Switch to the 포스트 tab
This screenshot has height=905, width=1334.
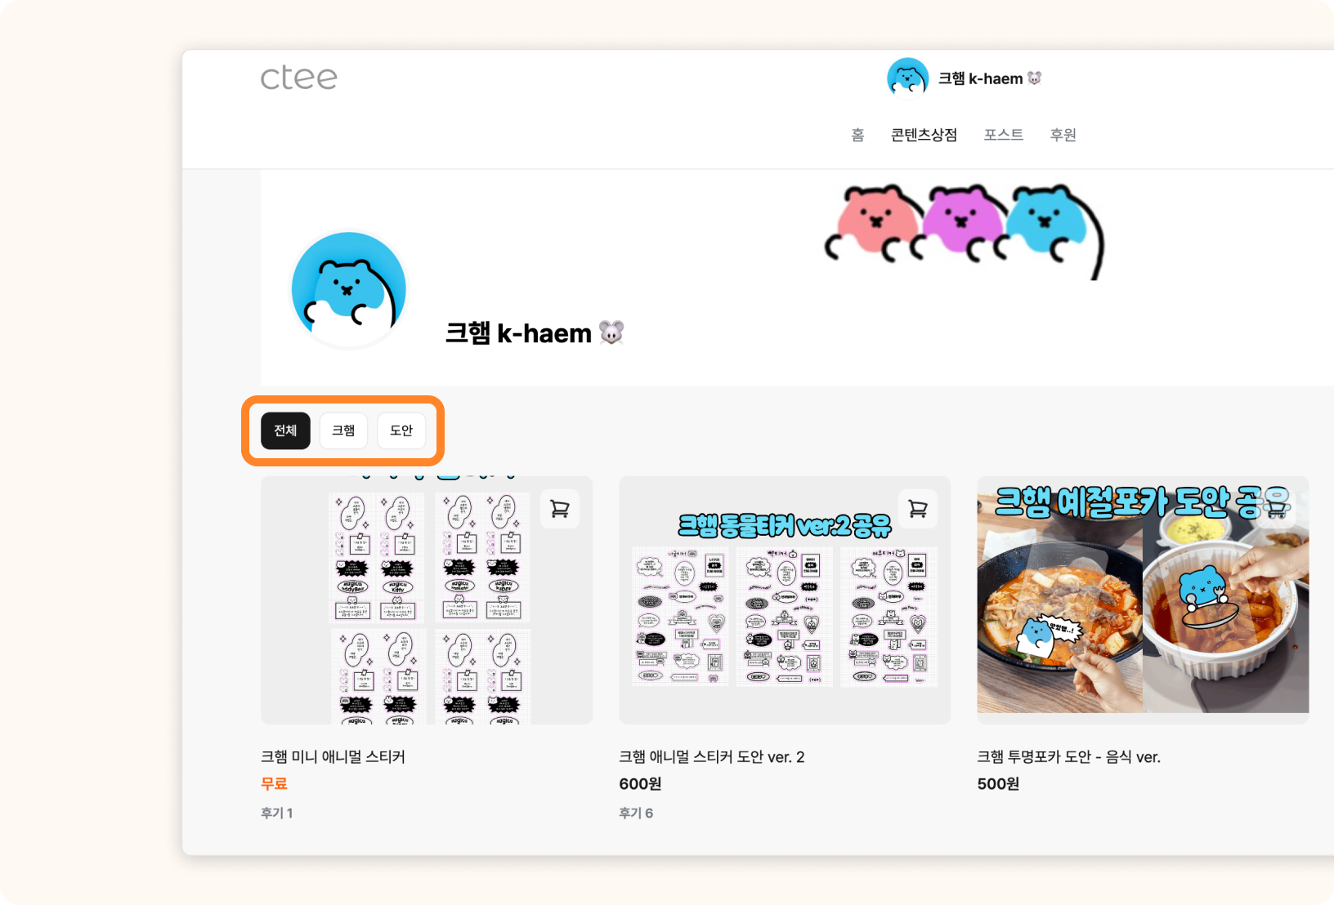[1004, 135]
